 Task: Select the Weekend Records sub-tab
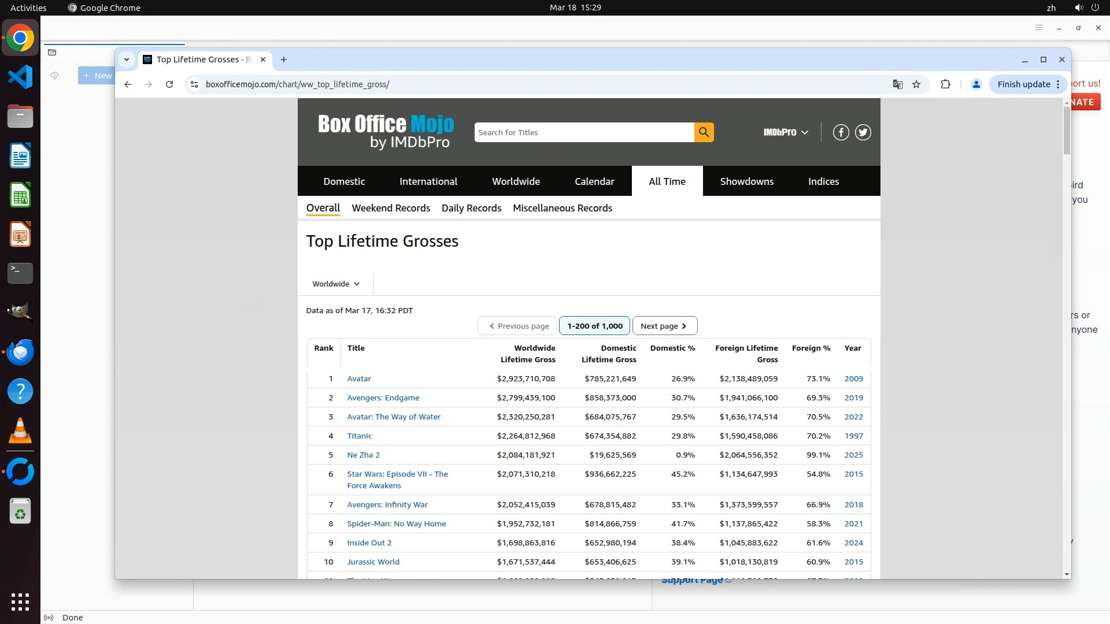click(x=391, y=208)
